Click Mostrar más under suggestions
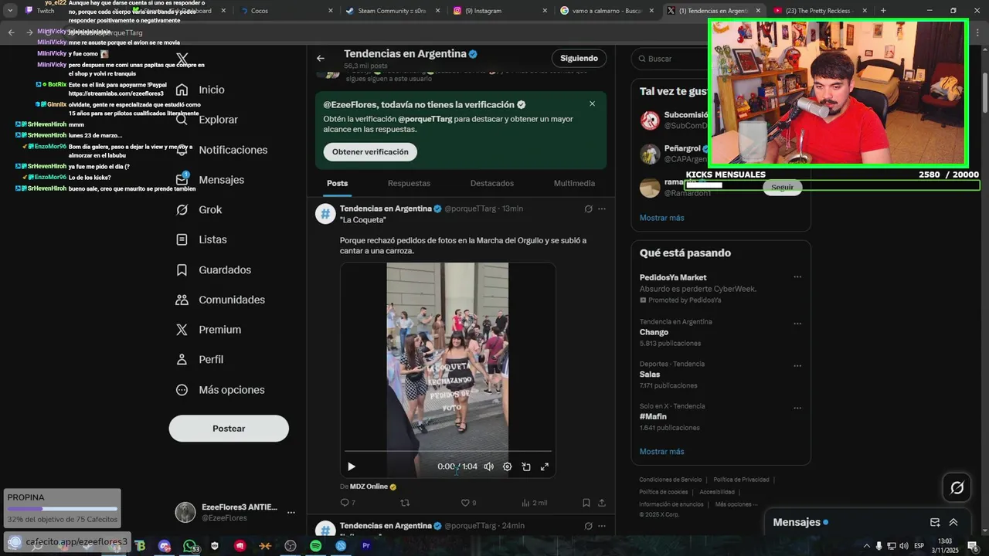This screenshot has width=989, height=556. [661, 218]
